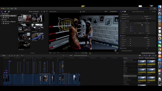Toggle the browser panel via the toolbar
This screenshot has width=162, height=91.
tap(140, 9)
